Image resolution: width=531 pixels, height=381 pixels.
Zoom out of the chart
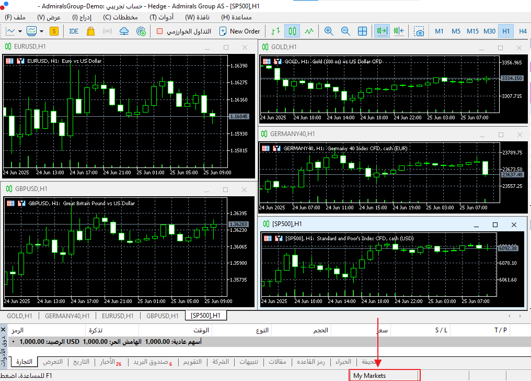(x=345, y=31)
